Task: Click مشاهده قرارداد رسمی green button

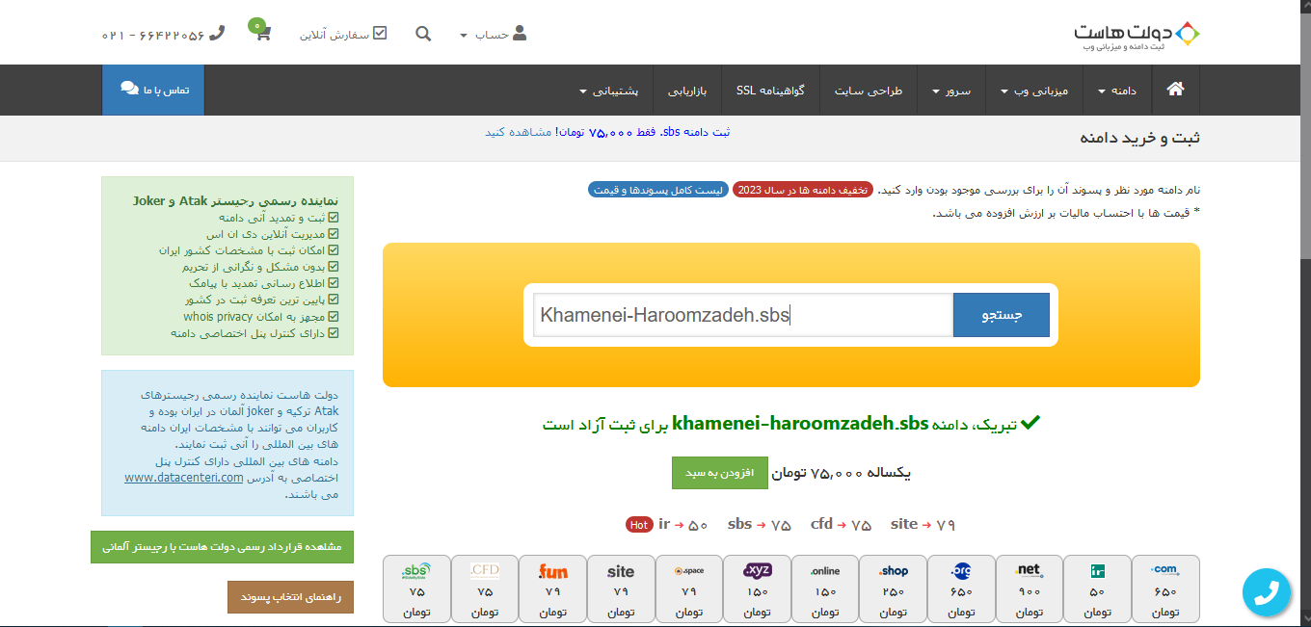Action: pyautogui.click(x=222, y=546)
